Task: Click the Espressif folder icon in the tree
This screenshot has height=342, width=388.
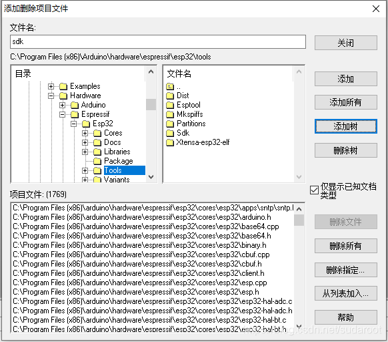Action: pyautogui.click(x=75, y=114)
